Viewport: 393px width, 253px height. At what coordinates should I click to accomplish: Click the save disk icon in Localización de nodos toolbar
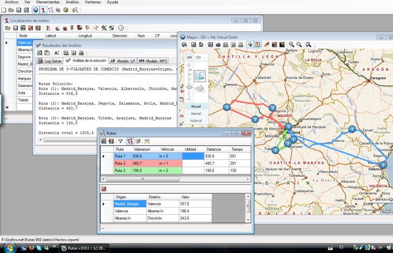pos(15,28)
